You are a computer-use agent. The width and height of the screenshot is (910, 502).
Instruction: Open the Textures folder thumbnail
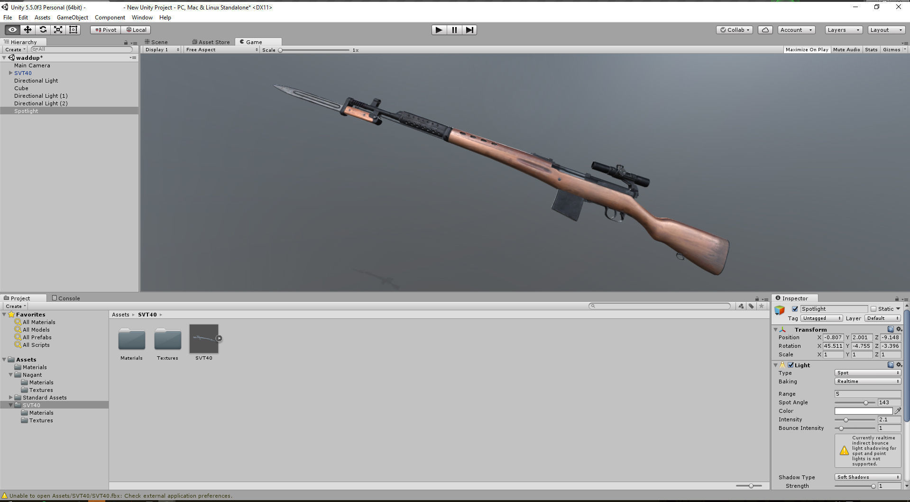point(167,339)
